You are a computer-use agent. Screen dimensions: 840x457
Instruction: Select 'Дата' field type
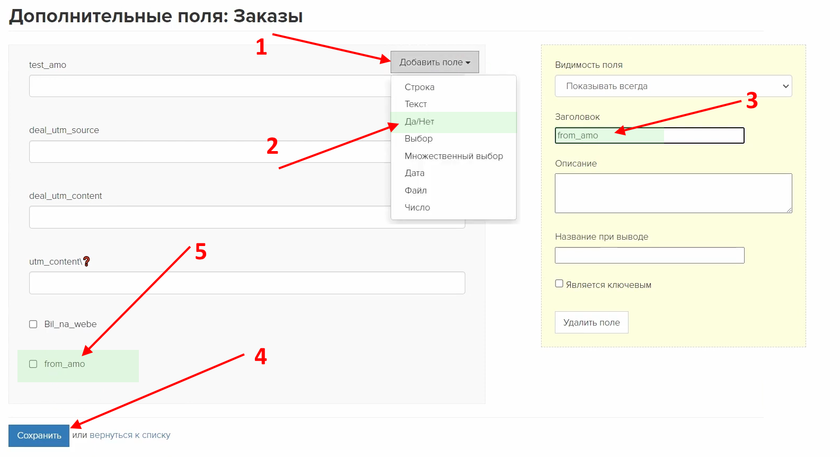[x=414, y=173]
